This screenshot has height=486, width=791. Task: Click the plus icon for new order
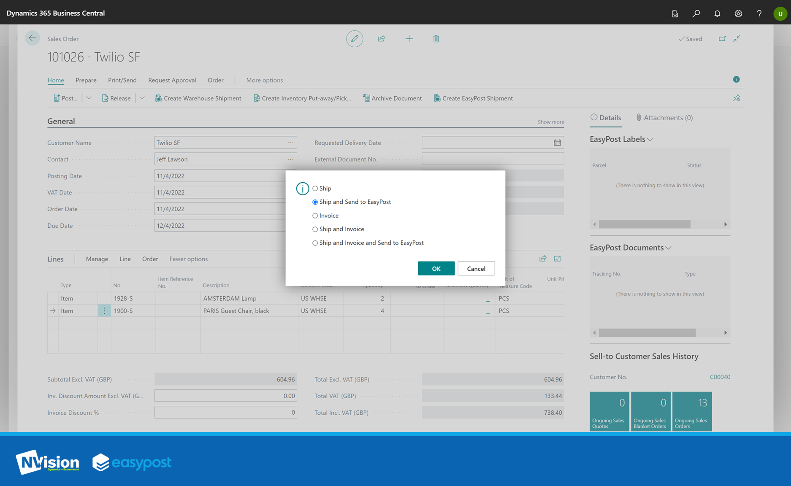409,39
